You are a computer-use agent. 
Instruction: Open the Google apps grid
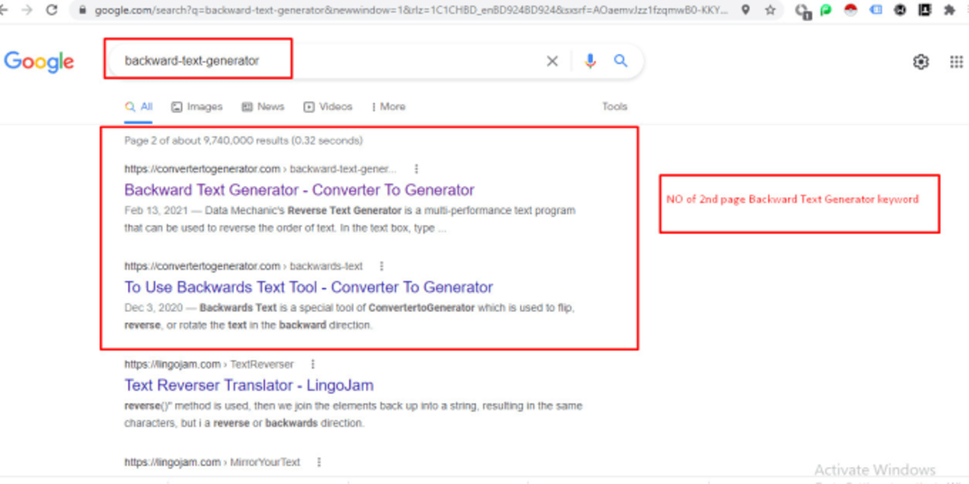click(957, 61)
